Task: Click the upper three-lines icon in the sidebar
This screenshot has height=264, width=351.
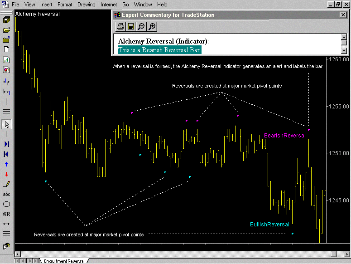Action: tap(6, 112)
